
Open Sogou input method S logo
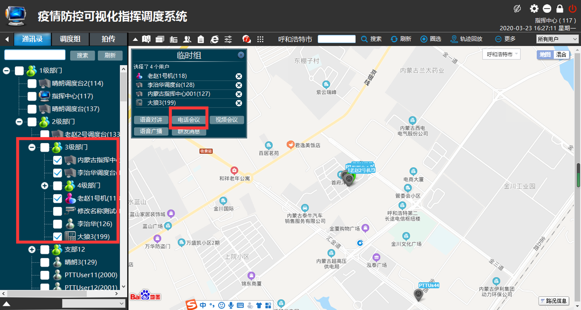(191, 305)
